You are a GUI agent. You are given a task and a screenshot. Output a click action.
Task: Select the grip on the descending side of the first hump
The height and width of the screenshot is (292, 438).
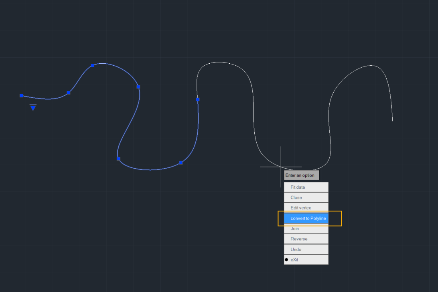pos(138,87)
